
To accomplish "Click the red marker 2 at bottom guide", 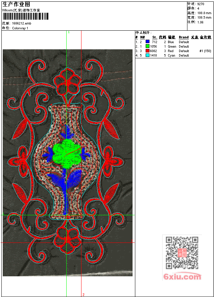I will (83, 295).
